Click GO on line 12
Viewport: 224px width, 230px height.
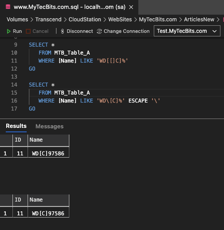pyautogui.click(x=32, y=69)
